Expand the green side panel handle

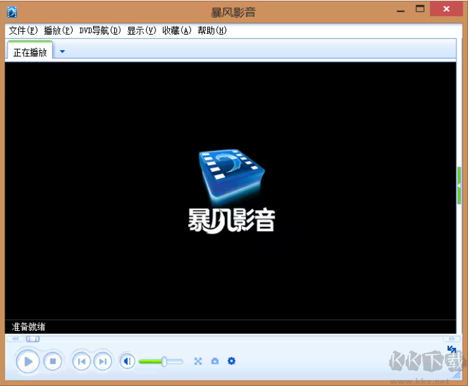pos(459,186)
